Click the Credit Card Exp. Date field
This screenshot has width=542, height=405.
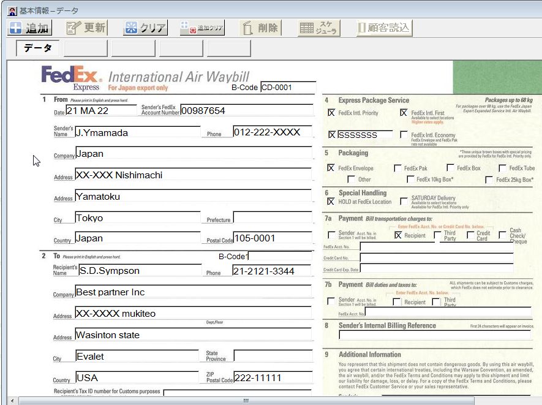coord(437,268)
